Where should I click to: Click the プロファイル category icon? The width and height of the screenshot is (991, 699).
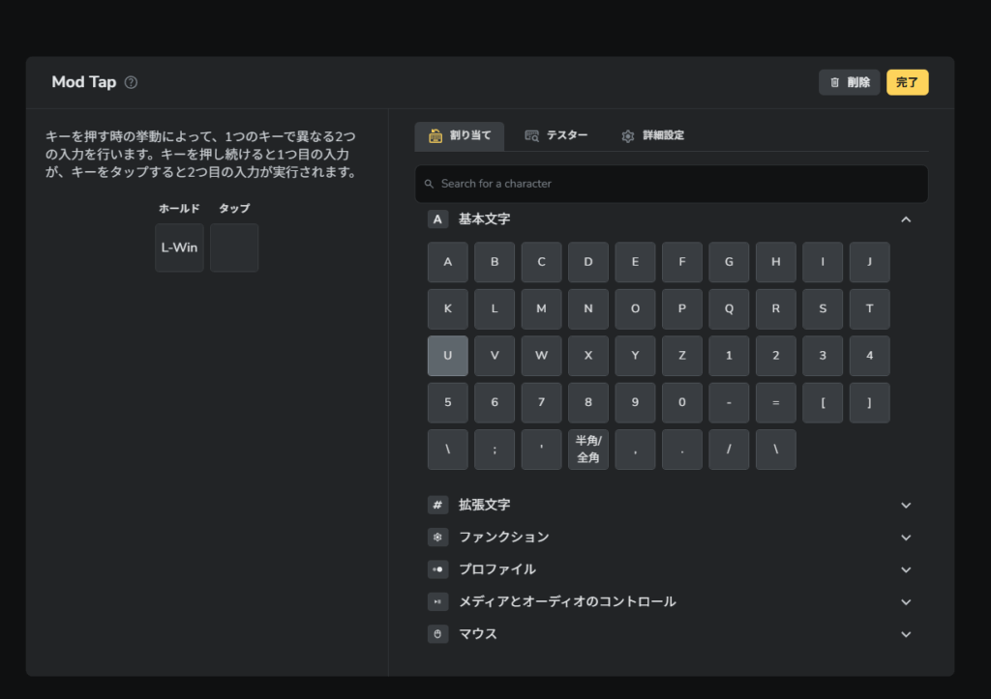pos(438,569)
